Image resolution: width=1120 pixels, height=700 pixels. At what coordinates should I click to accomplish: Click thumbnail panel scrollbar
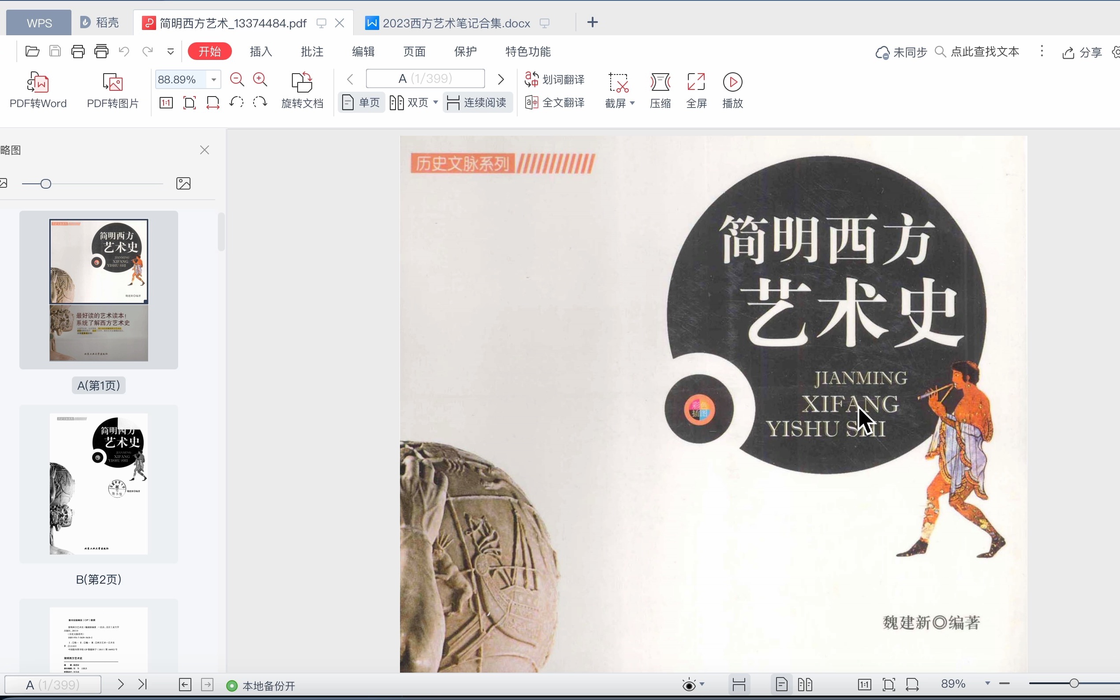[221, 231]
